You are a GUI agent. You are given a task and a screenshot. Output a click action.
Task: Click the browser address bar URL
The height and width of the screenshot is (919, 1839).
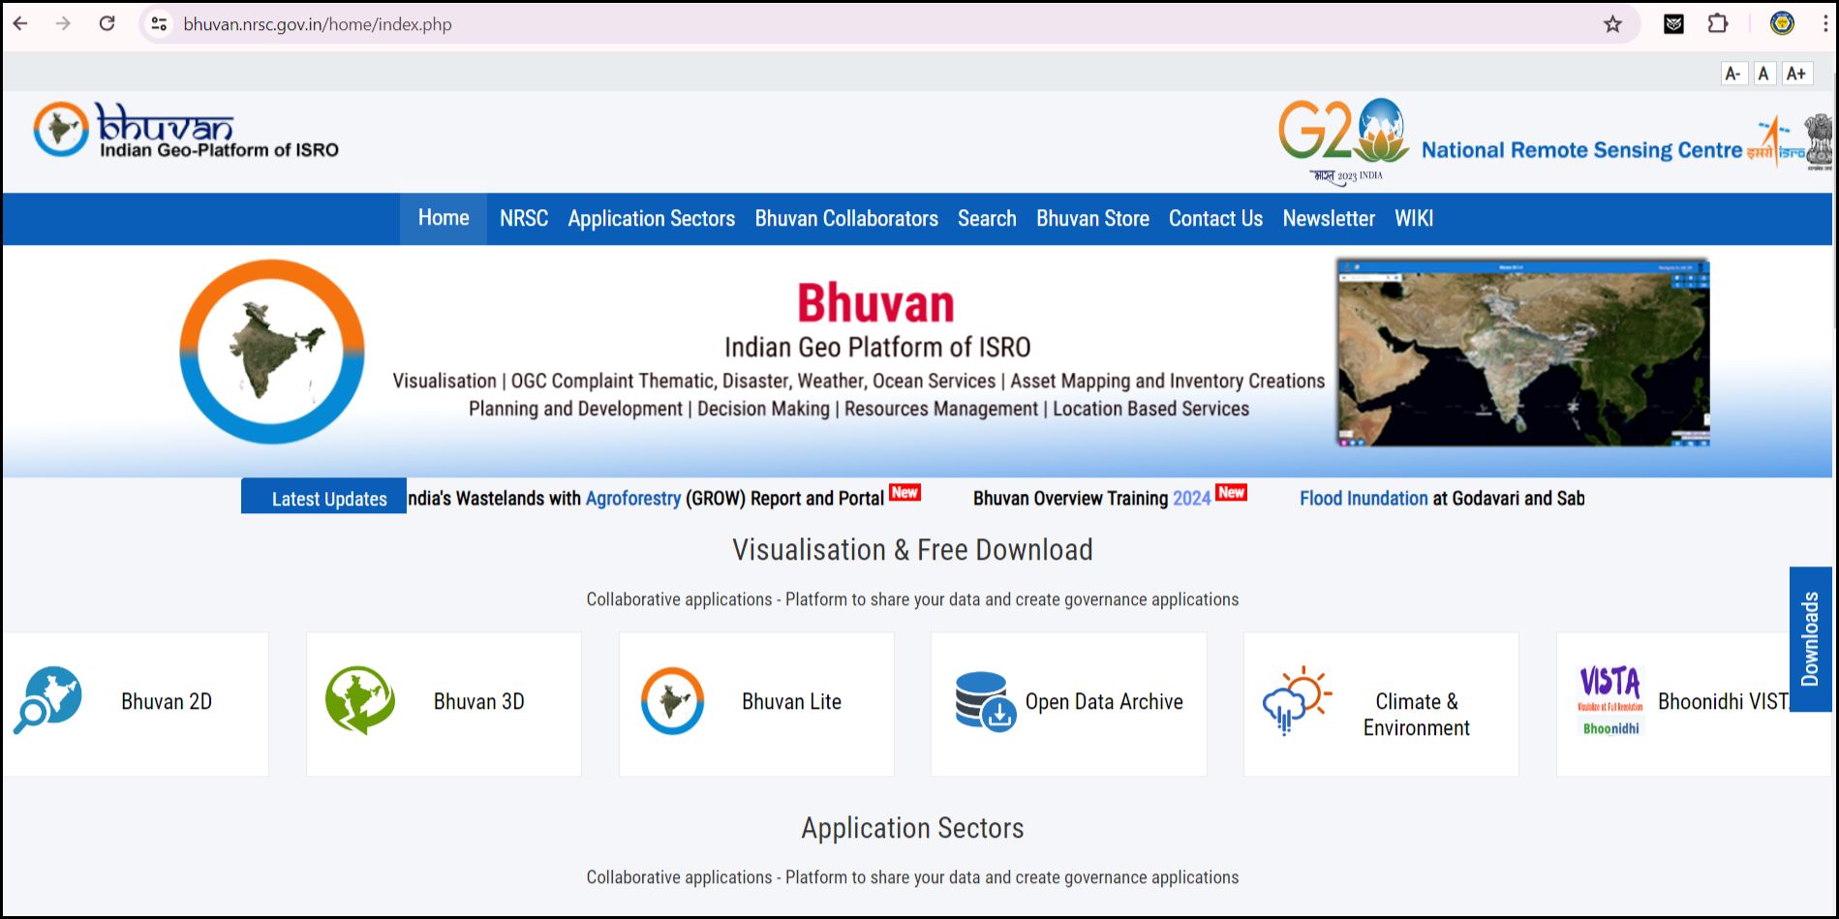[318, 24]
